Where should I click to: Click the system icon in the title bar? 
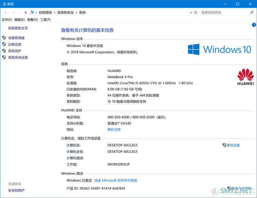tap(4, 4)
